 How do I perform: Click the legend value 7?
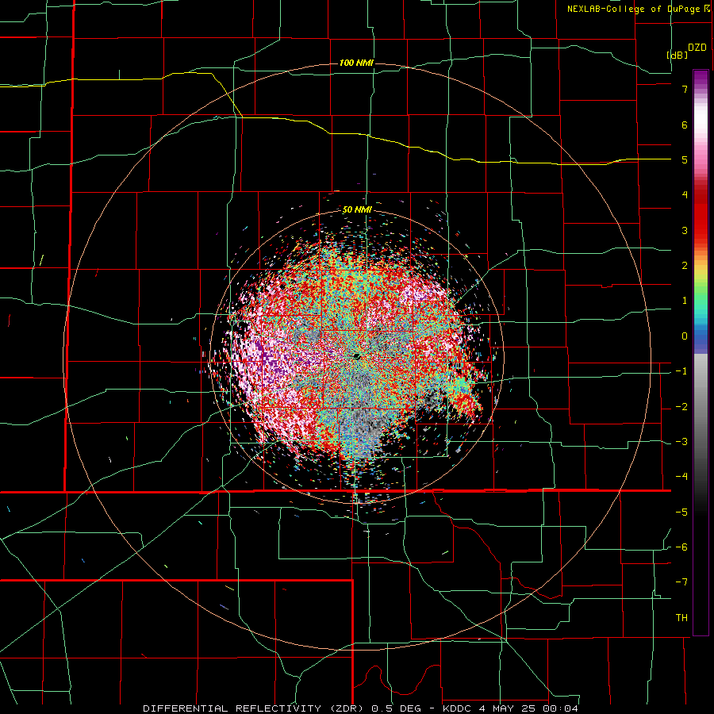pyautogui.click(x=685, y=89)
